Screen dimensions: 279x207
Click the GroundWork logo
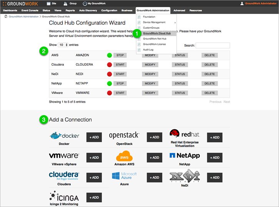point(20,3)
